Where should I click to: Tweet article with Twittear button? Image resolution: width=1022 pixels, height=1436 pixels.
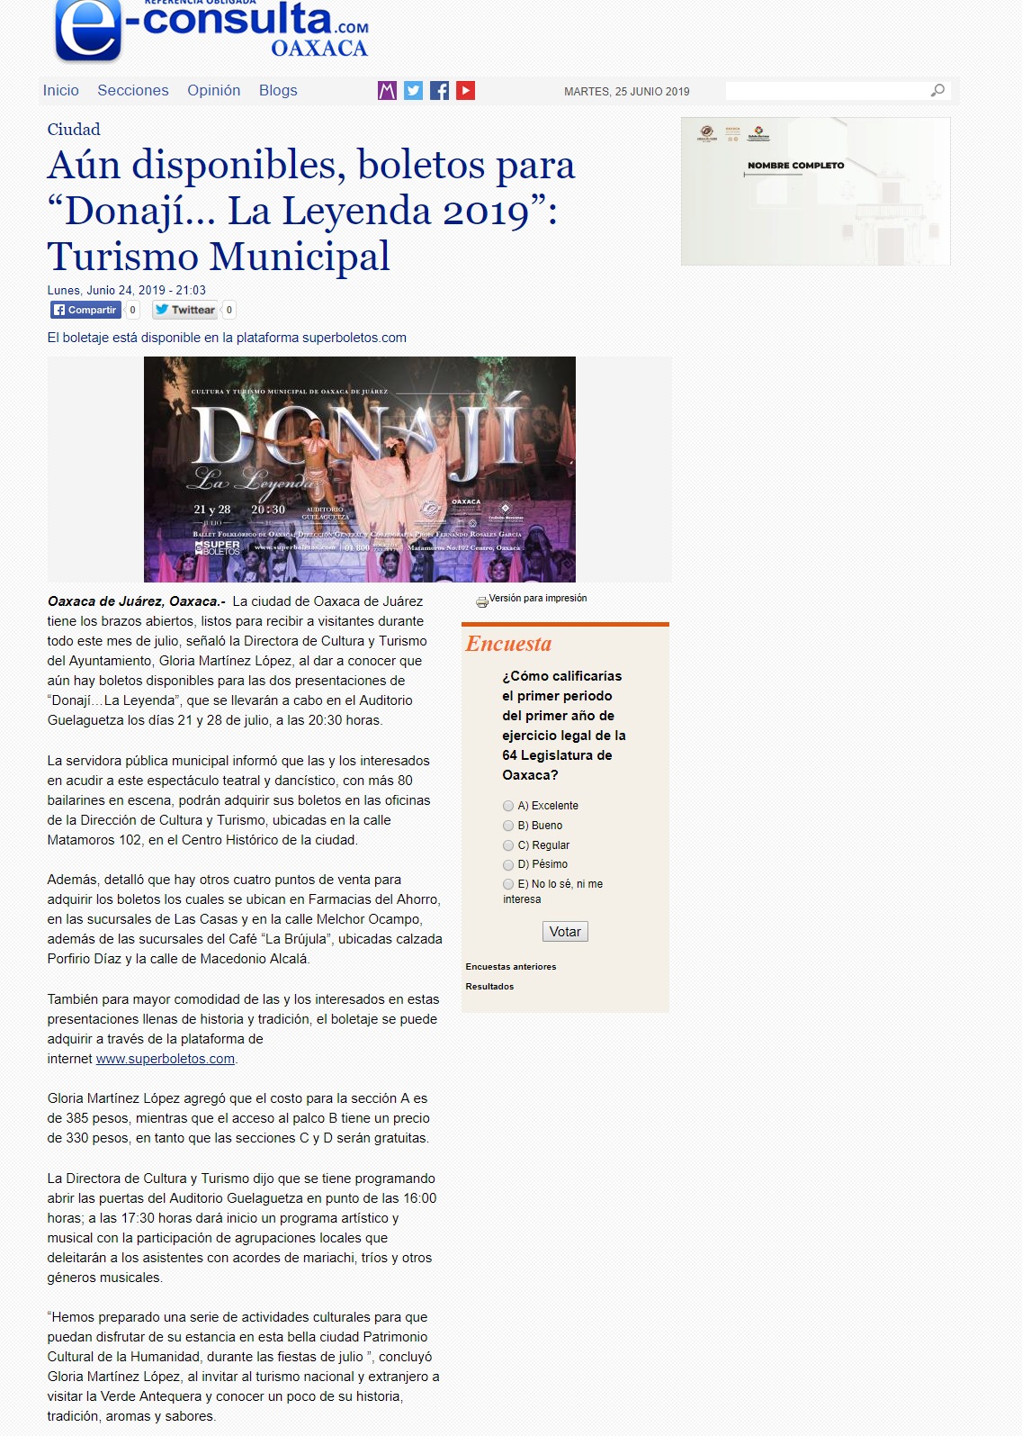pyautogui.click(x=184, y=310)
